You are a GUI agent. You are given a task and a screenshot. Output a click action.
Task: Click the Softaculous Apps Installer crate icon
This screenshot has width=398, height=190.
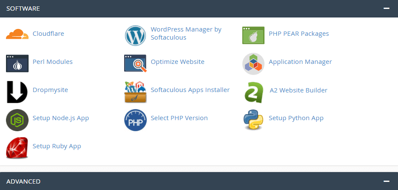(135, 92)
